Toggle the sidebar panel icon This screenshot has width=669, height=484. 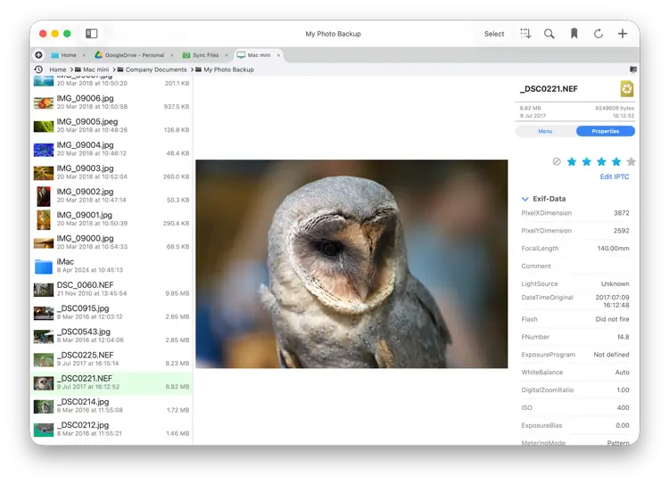(91, 34)
